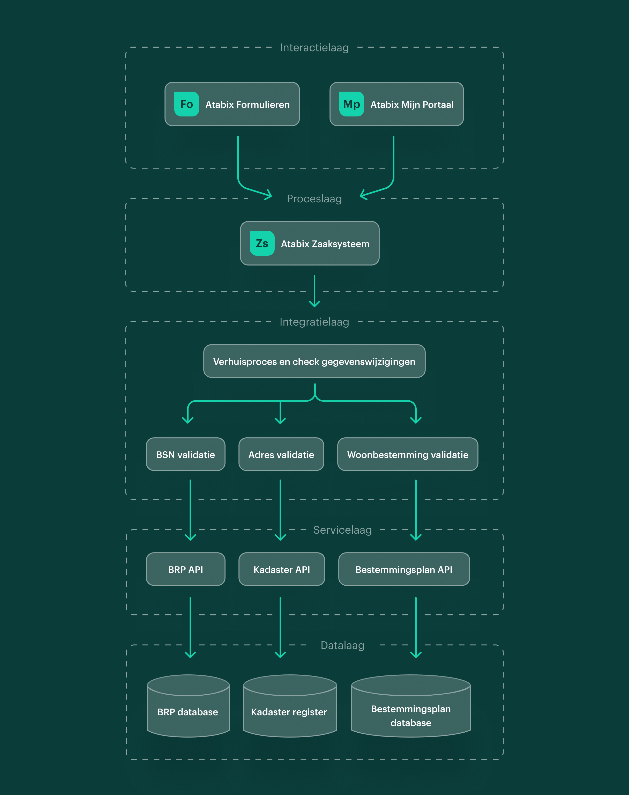Select the Bestemmingsplan API box
629x795 pixels.
[404, 570]
